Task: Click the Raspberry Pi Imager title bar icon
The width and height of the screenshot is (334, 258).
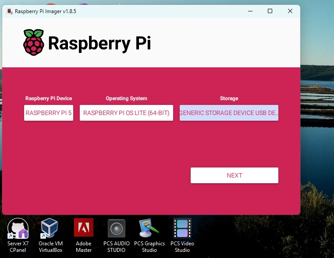Action: click(x=9, y=11)
